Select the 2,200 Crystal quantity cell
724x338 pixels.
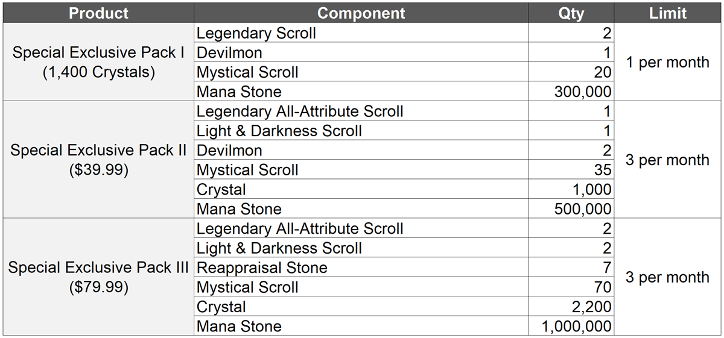[571, 307]
